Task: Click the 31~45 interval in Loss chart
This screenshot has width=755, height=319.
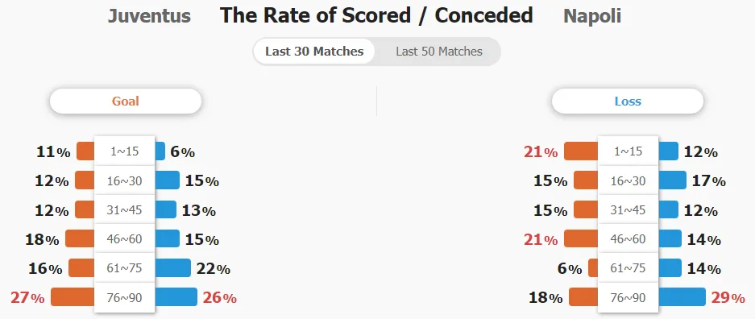Action: click(628, 209)
